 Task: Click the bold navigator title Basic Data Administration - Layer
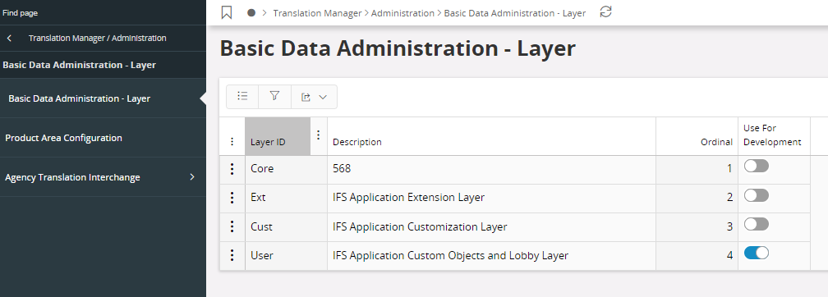point(79,65)
